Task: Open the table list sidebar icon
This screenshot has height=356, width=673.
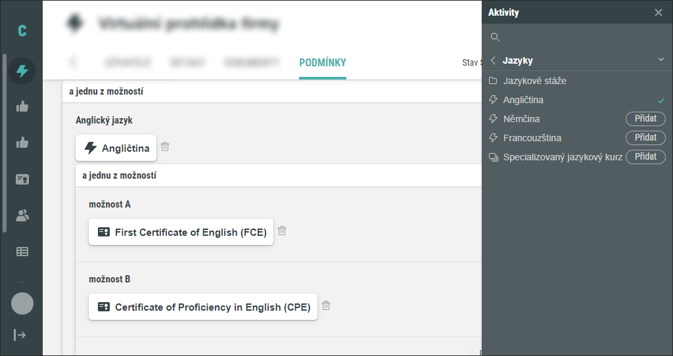Action: (x=22, y=252)
